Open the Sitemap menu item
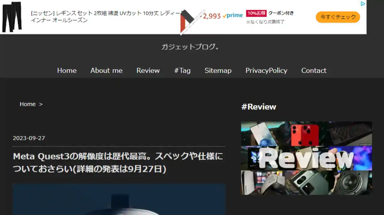The image size is (384, 215). (218, 70)
